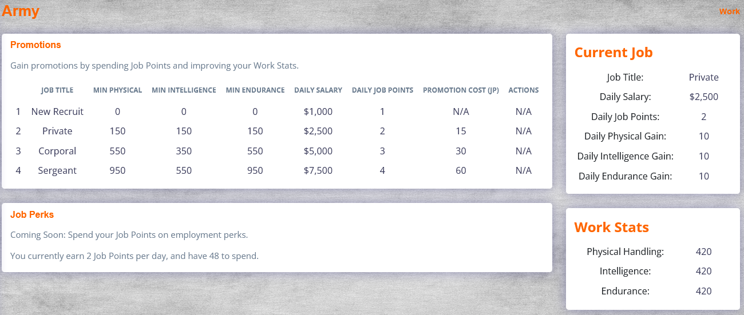744x315 pixels.
Task: Click the Min Physical column header
Action: click(117, 90)
